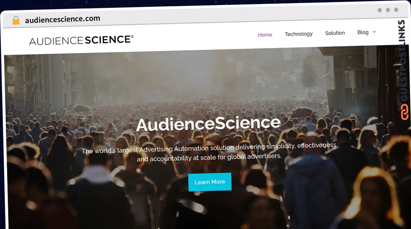Open the AudienceScience header logo
The height and width of the screenshot is (229, 411).
tap(81, 40)
